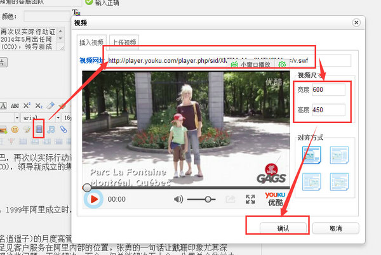Click the format brush icon
The height and width of the screenshot is (255, 381).
62,105
